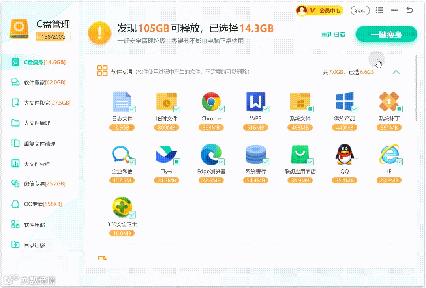
Task: Open 大文件分析 in sidebar
Action: point(40,164)
